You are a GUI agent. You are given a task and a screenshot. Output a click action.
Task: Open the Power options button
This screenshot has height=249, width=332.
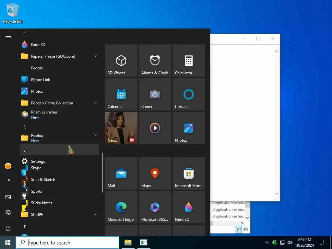8,228
